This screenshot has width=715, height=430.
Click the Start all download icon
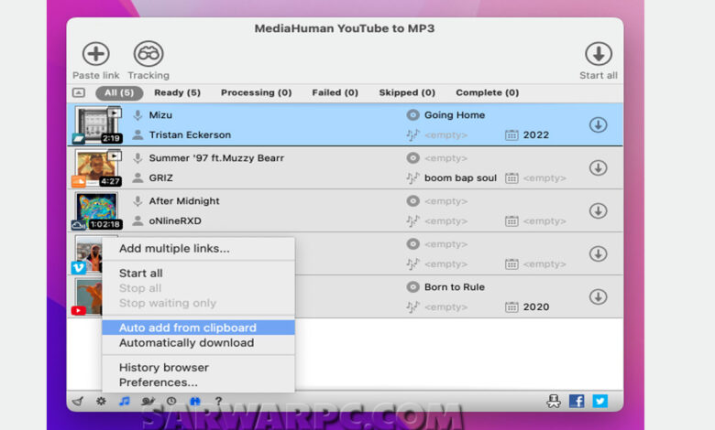click(599, 54)
